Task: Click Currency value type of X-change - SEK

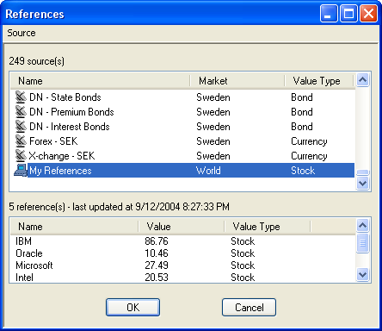Action: (309, 156)
